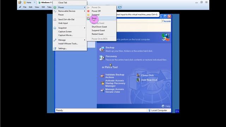Choose Grab Input menu item

63,23
